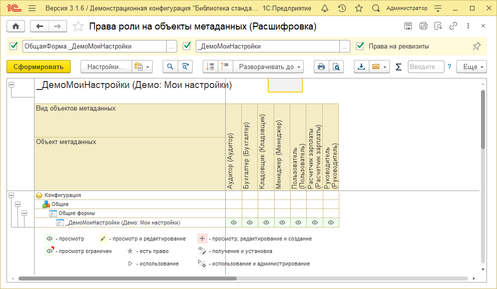
Task: Open history clock icon
Action: (342, 8)
